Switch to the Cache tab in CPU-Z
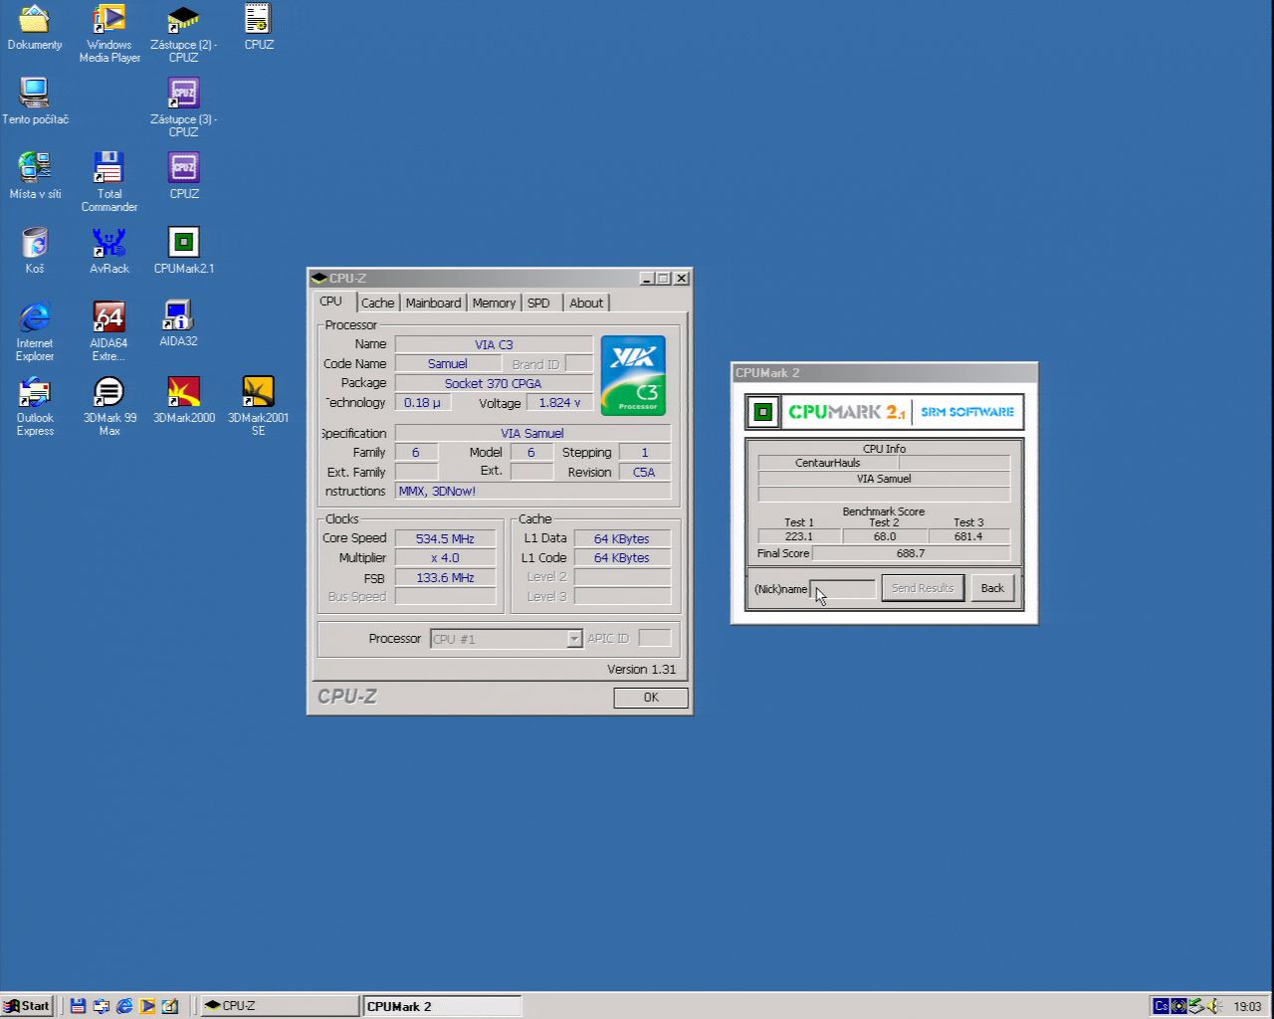The image size is (1274, 1019). point(377,303)
